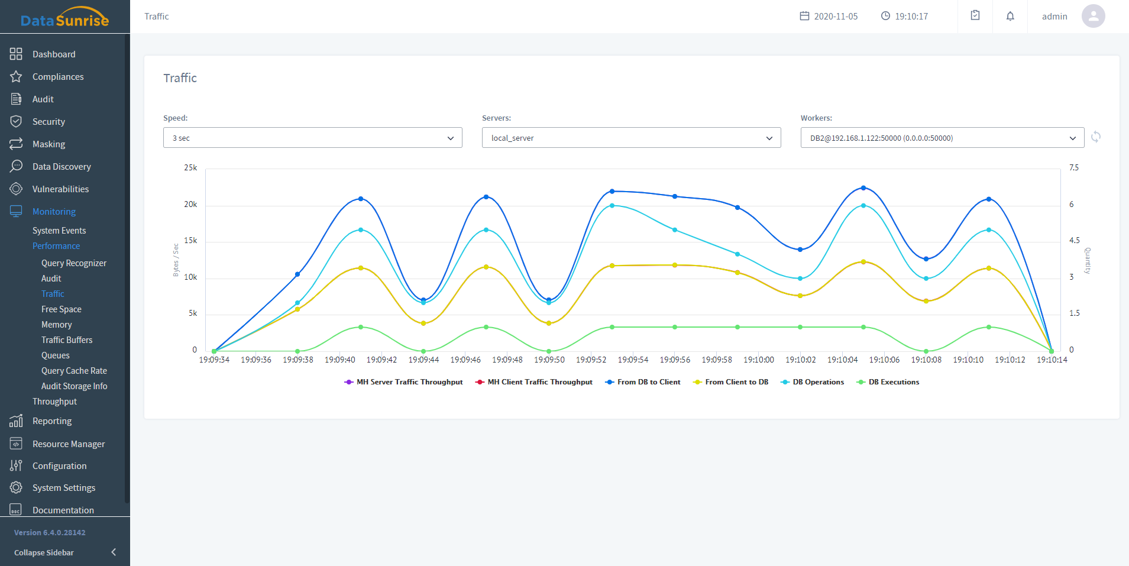
Task: Click the tasks clipboard icon in header
Action: [x=975, y=16]
